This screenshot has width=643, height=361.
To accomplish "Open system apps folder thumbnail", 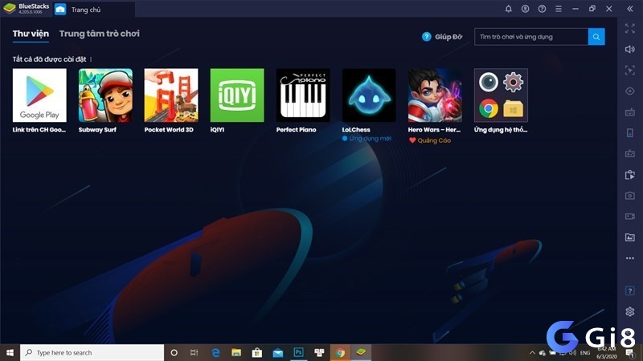I will (x=501, y=95).
